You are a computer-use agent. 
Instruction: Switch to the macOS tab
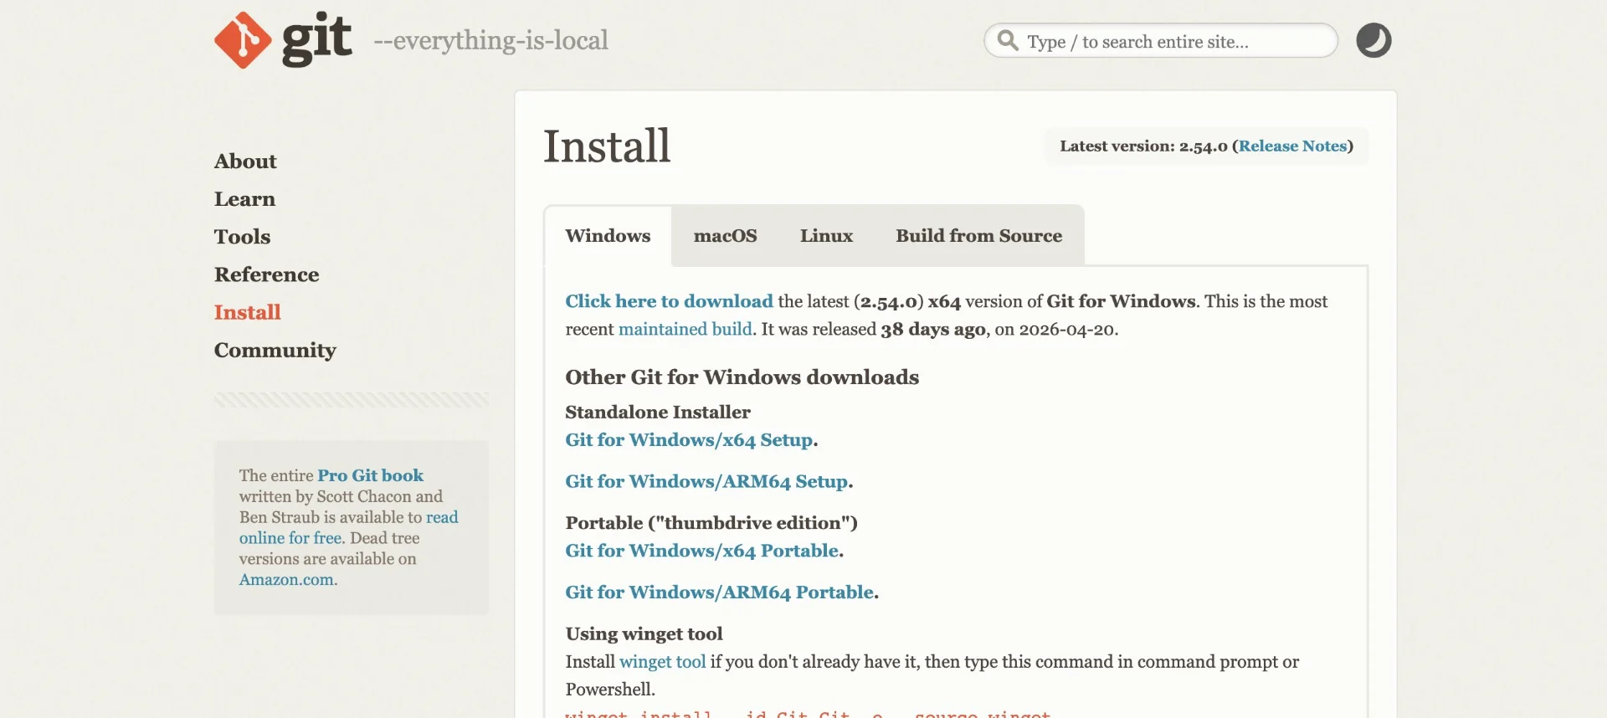pyautogui.click(x=725, y=236)
